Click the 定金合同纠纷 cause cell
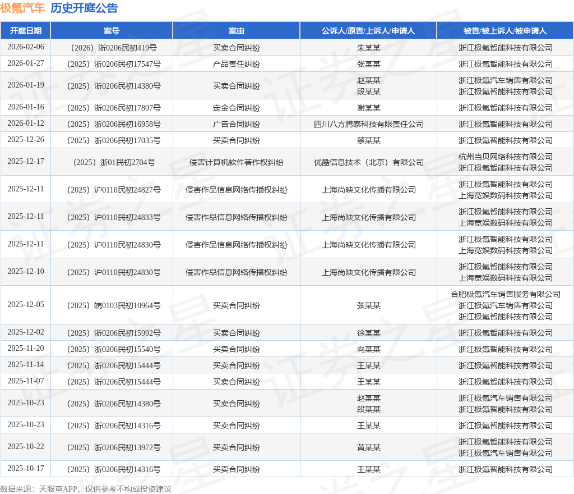574x494 pixels. point(236,108)
